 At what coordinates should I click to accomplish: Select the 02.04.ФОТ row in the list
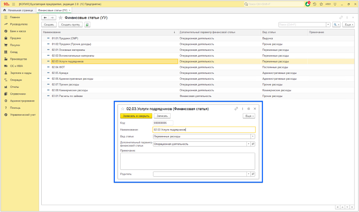[58, 67]
